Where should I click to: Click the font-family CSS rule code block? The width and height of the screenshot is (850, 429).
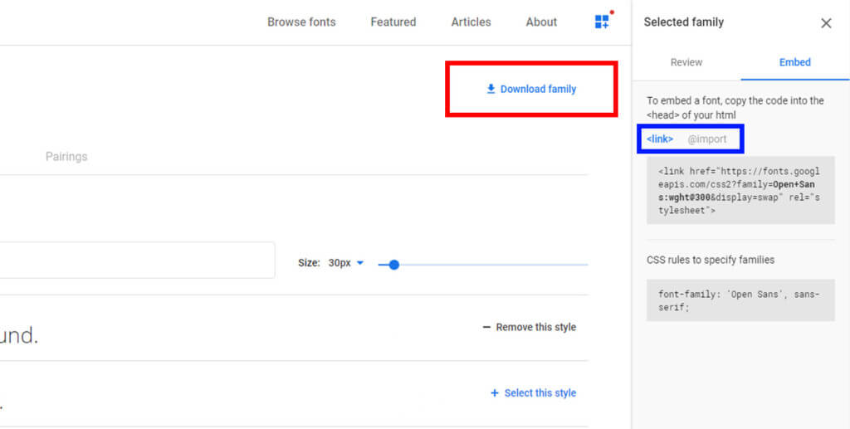click(x=740, y=300)
